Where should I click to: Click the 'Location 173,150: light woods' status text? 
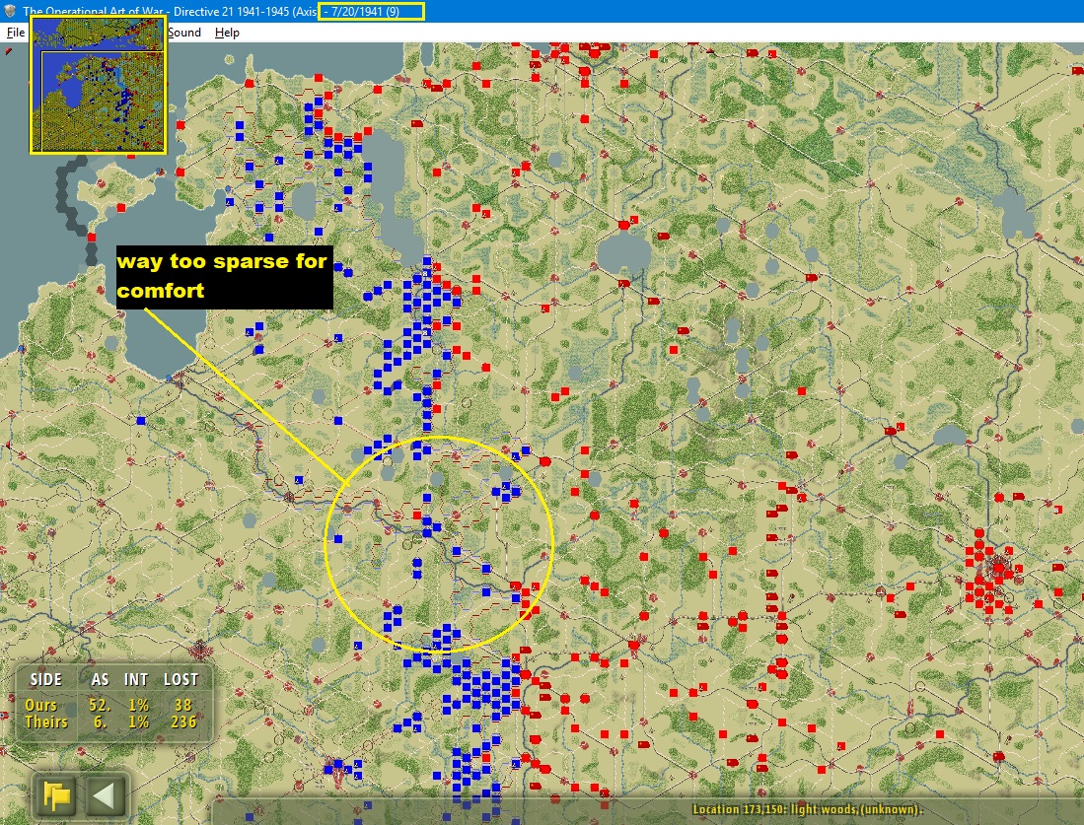(807, 809)
